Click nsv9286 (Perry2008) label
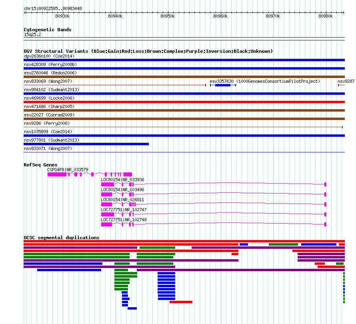Image resolution: width=356 pixels, height=324 pixels. coord(47,123)
